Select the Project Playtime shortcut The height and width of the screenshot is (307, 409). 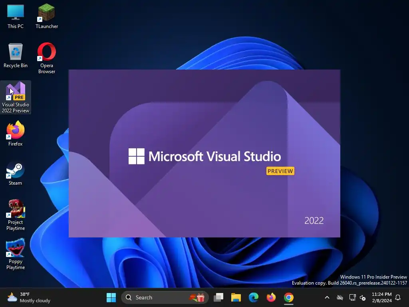[x=16, y=215]
